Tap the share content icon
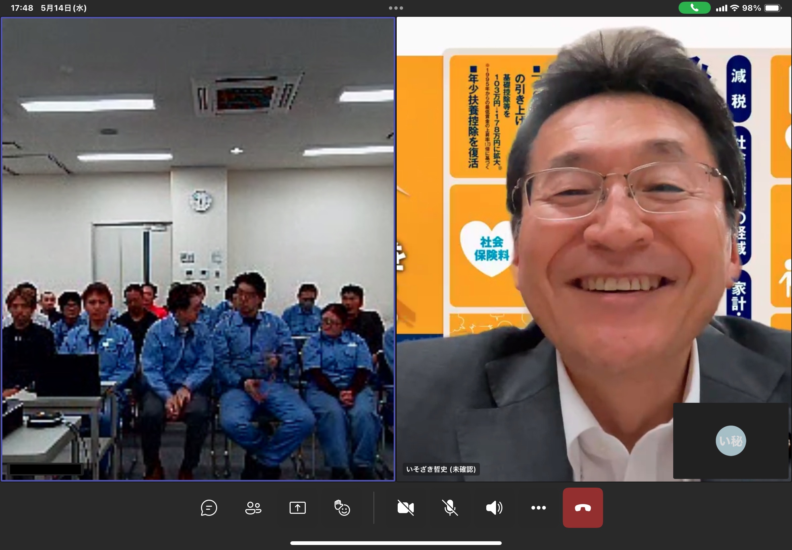Image resolution: width=792 pixels, height=550 pixels. pyautogui.click(x=298, y=508)
